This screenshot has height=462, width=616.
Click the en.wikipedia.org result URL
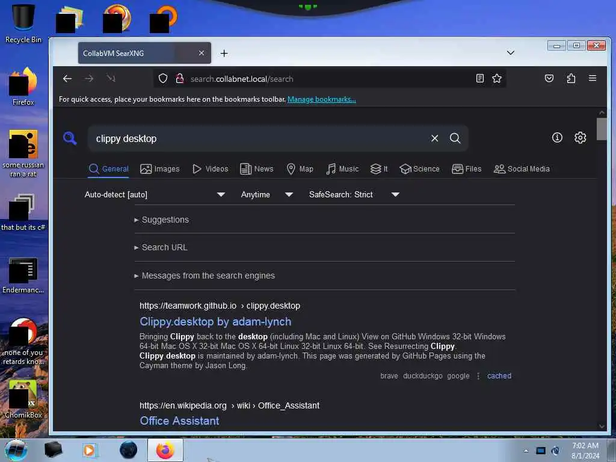(229, 405)
